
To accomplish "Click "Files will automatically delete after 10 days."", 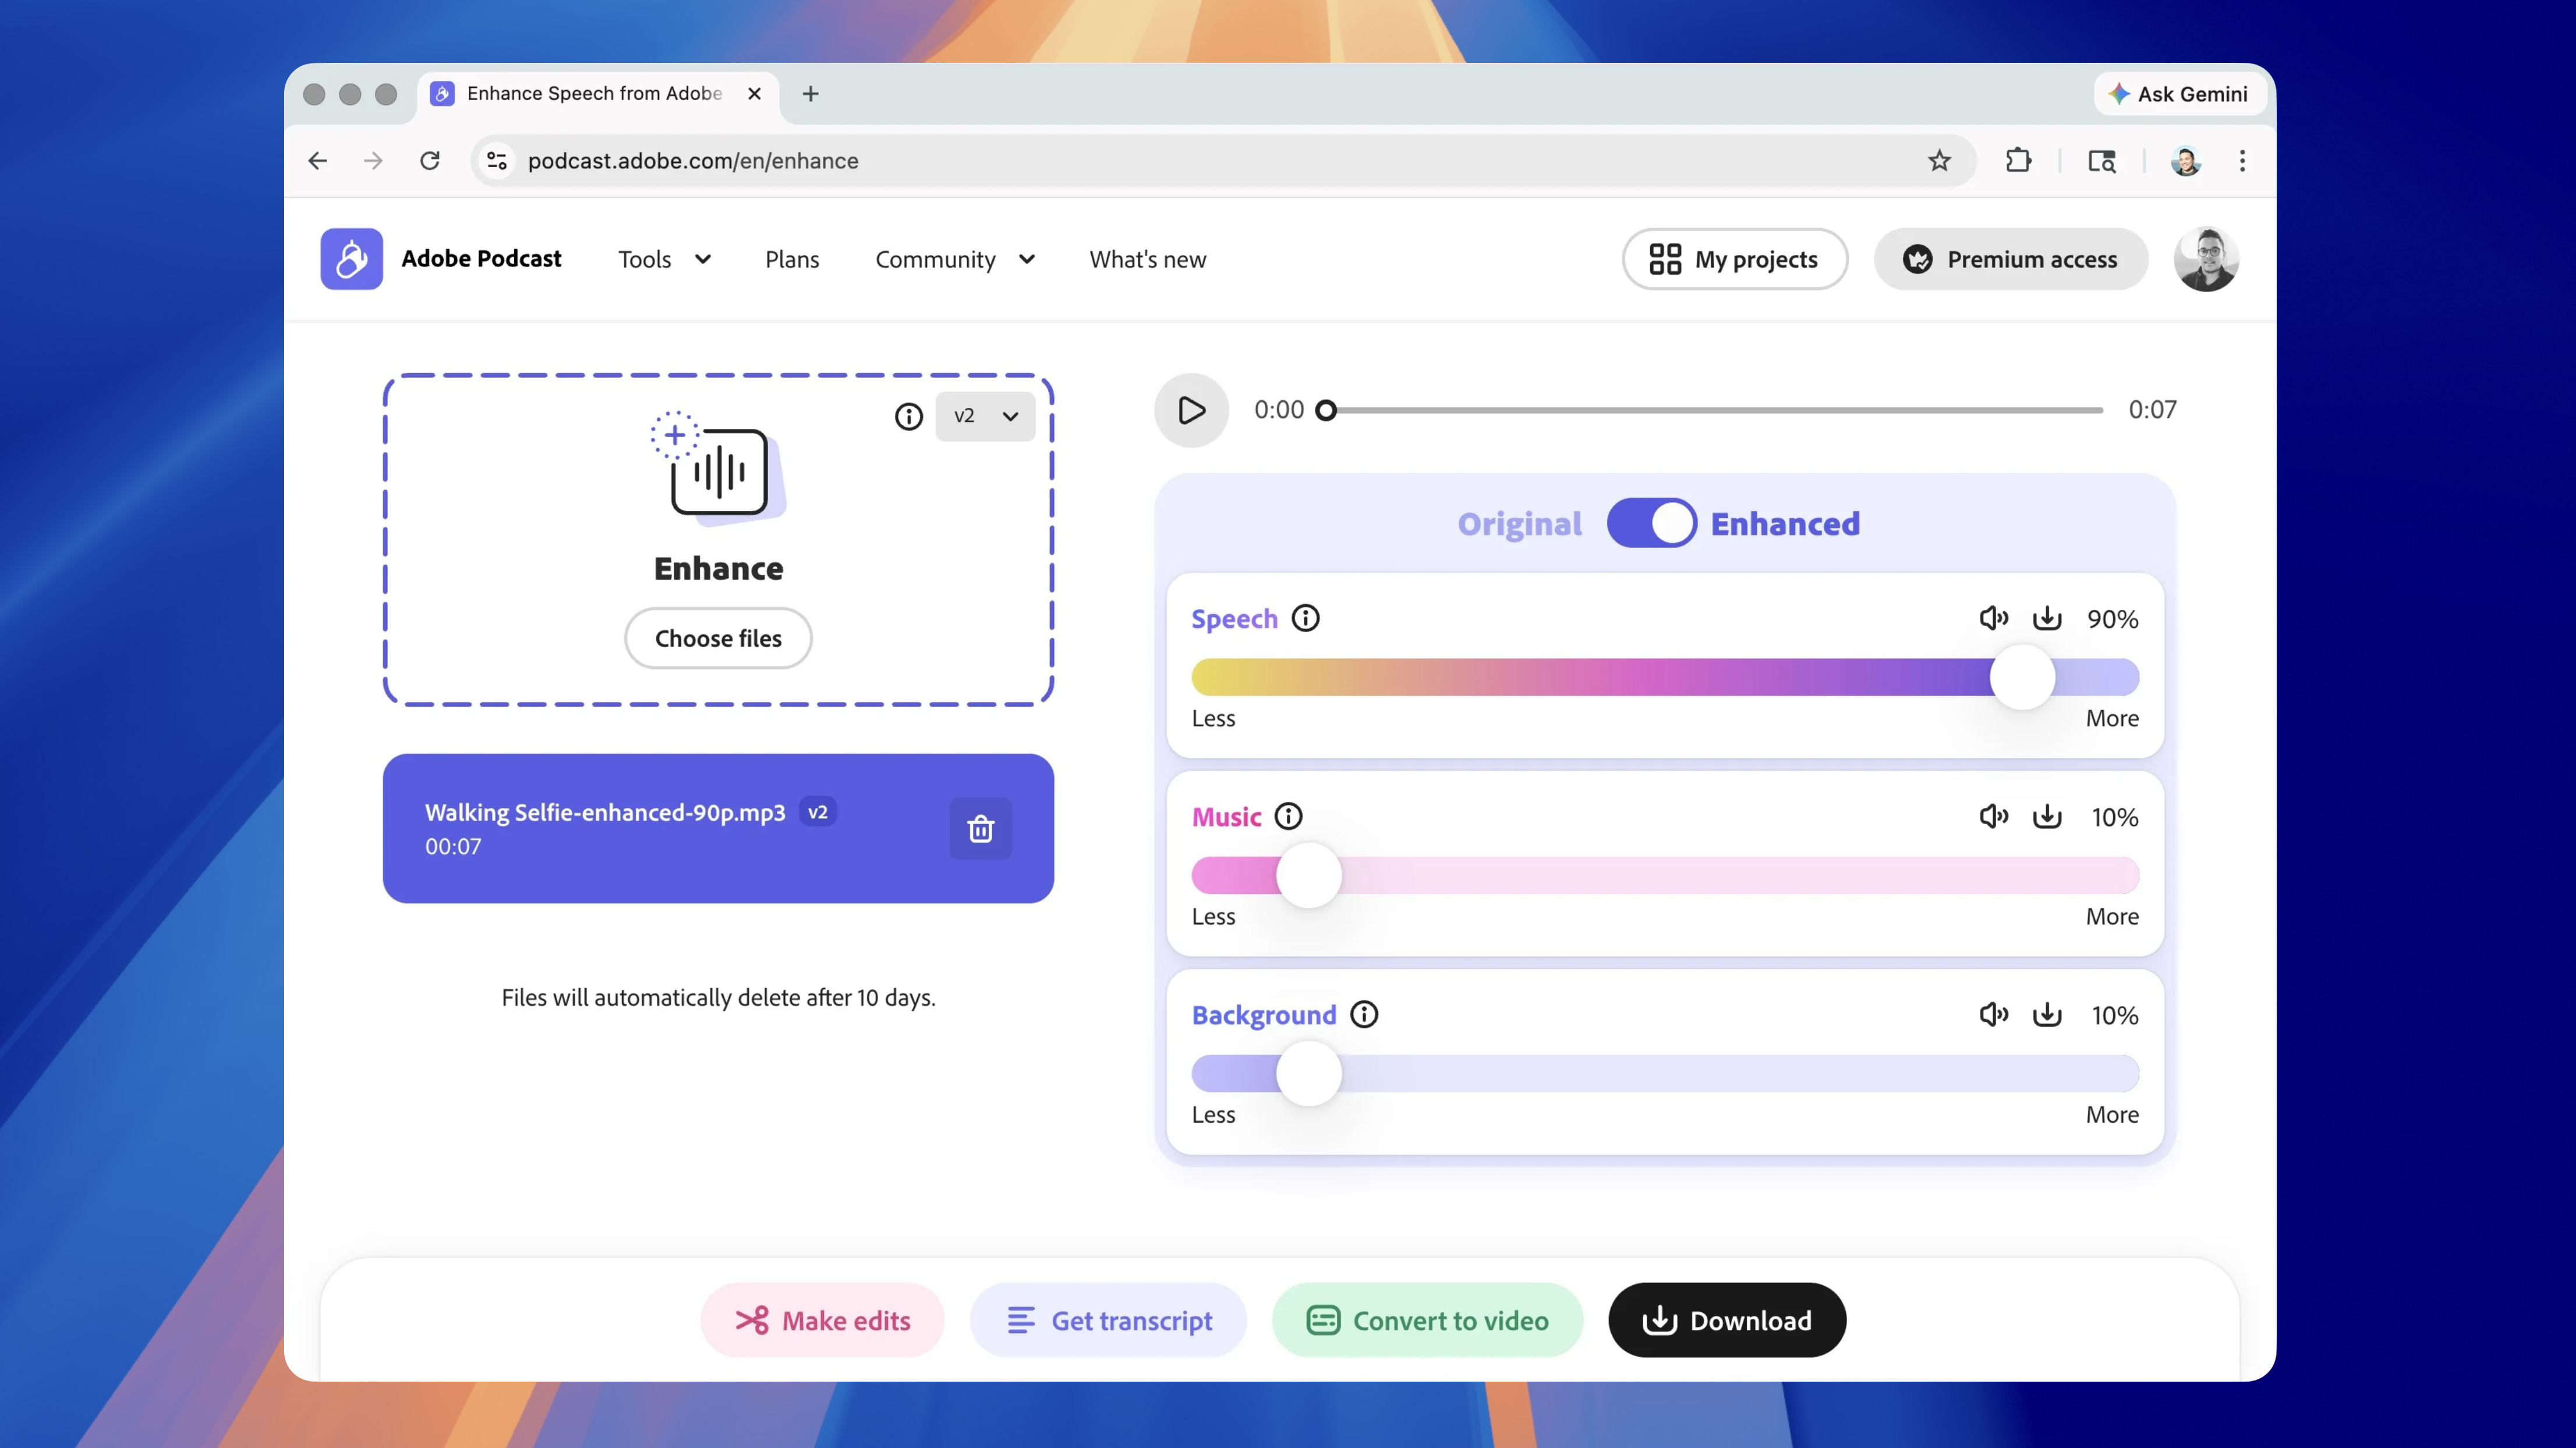I will pos(718,998).
